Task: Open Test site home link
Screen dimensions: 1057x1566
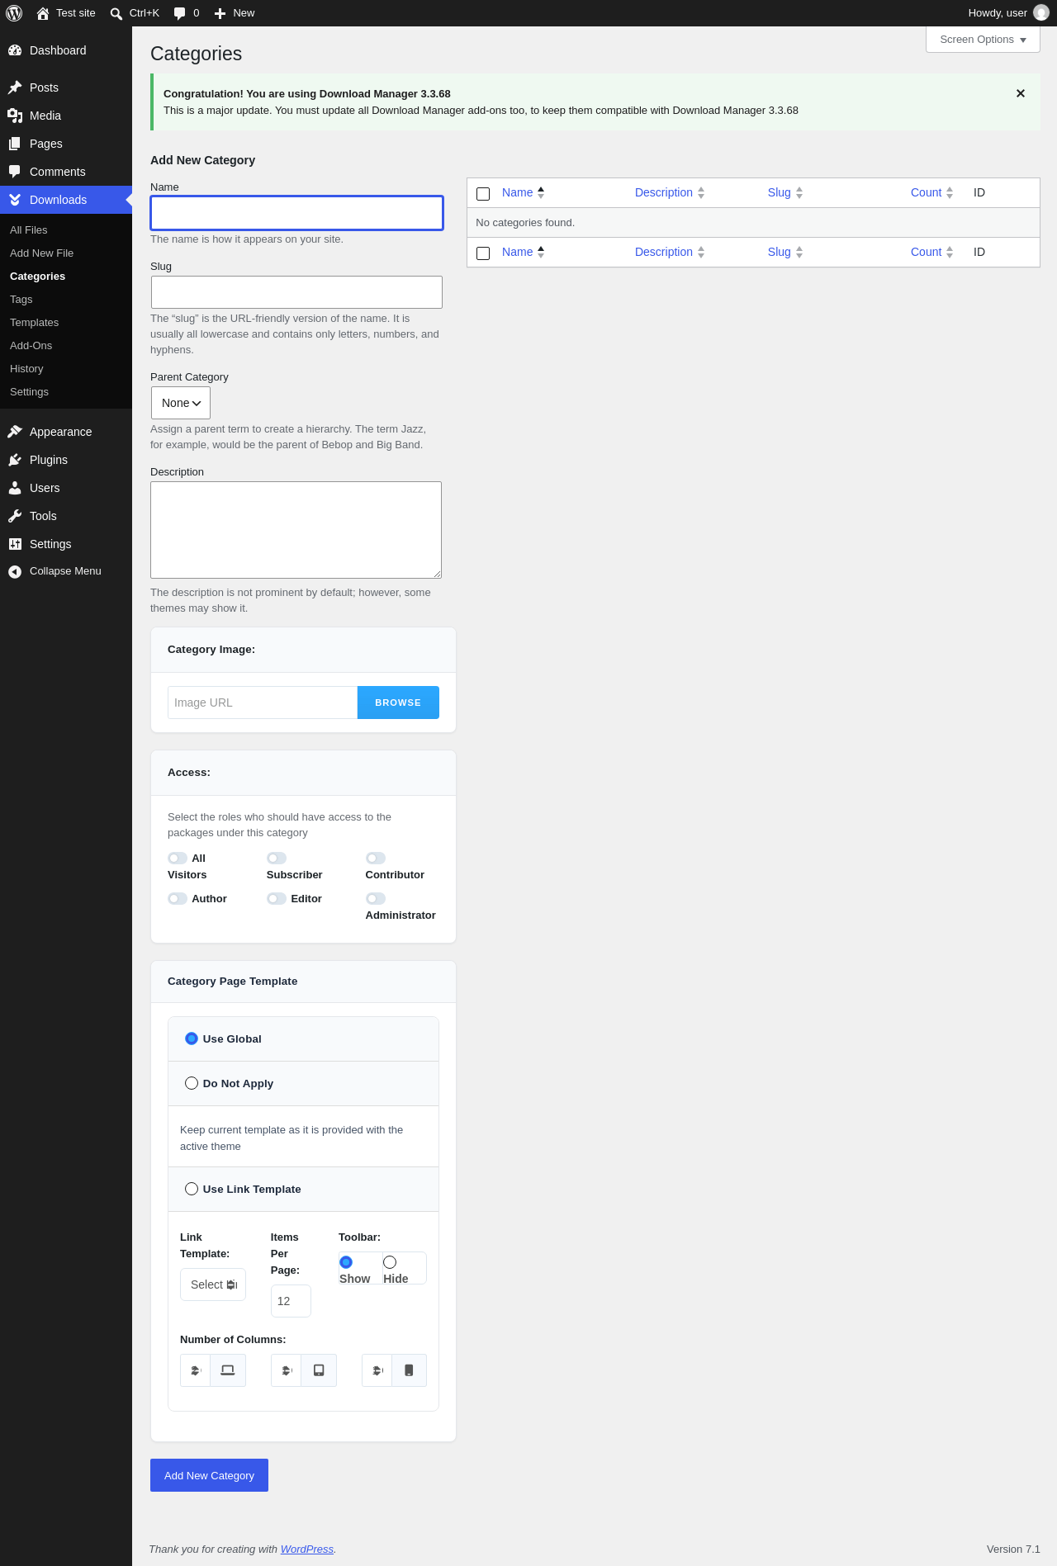Action: 66,13
